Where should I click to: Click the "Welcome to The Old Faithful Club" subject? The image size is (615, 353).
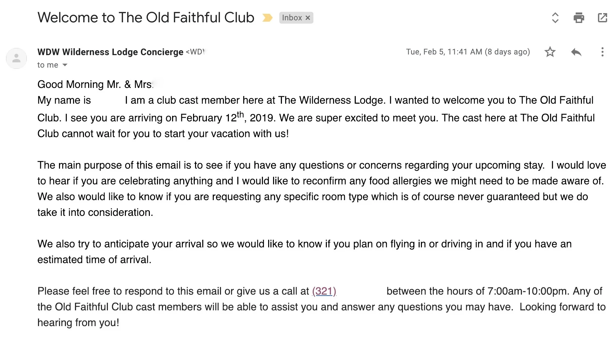click(146, 18)
